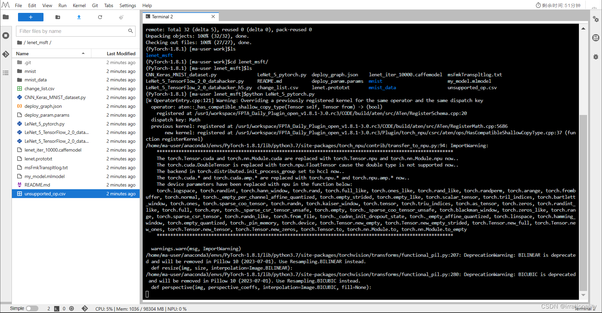Viewport: 602px width, 313px height.
Task: Click the JupyterLab logo icon
Action: [x=6, y=5]
